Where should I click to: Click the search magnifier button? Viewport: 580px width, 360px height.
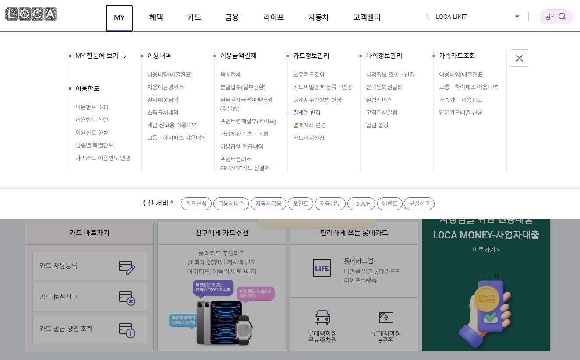[x=556, y=17]
